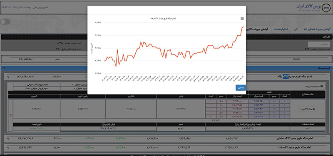Collapse the ۰۳۱۲ رفاه coin row chevron
Screen dimensions: 333x156
pos(8,77)
